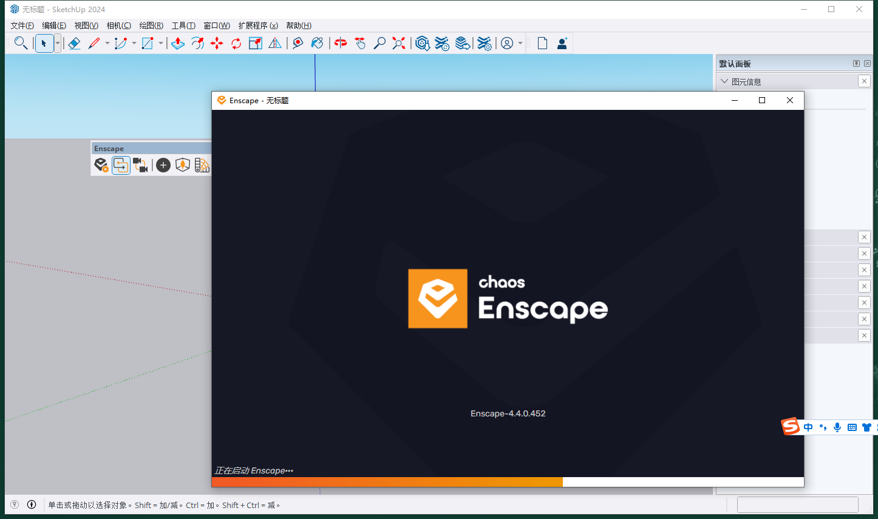878x519 pixels.
Task: Open the Search tool in SketchUp toolbar
Action: (21, 43)
